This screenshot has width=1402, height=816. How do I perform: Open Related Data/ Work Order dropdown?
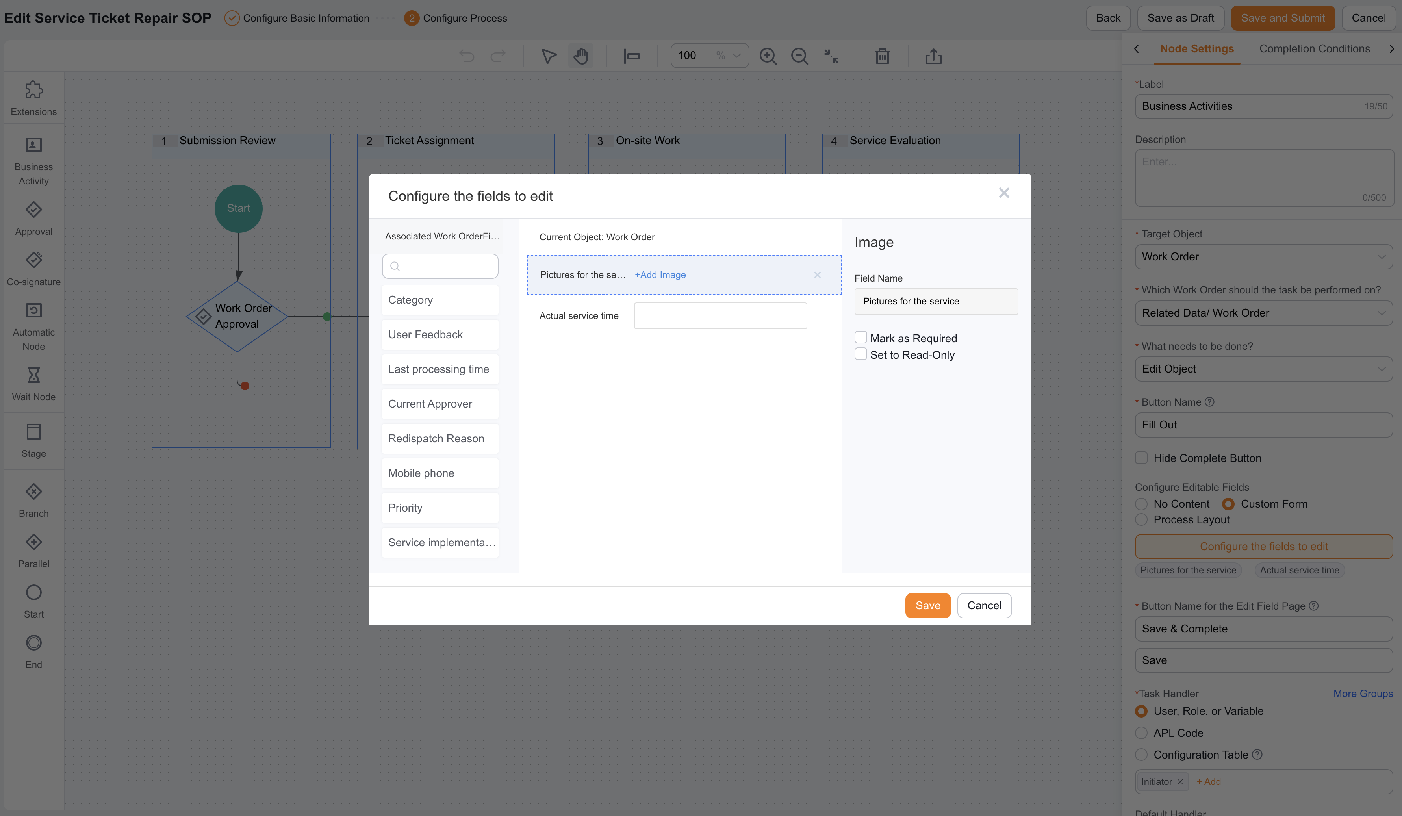[1263, 313]
